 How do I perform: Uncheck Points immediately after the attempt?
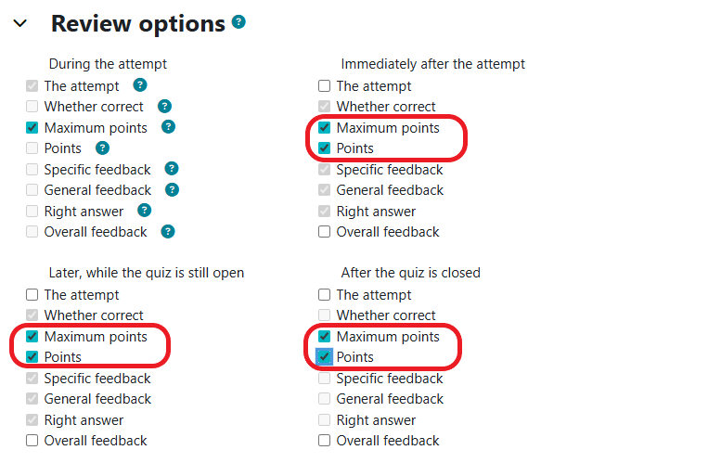[325, 148]
